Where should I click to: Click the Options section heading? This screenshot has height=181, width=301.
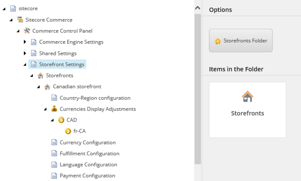[x=220, y=10]
